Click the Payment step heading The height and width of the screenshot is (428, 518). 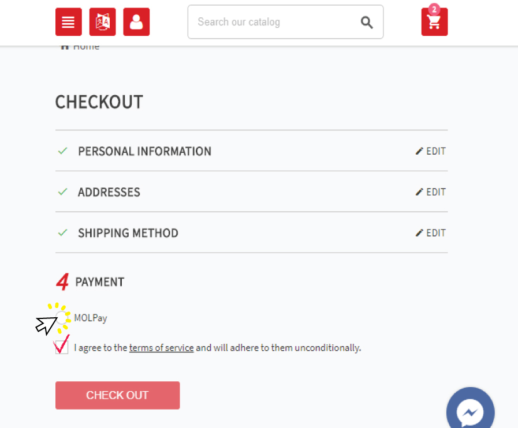[100, 282]
